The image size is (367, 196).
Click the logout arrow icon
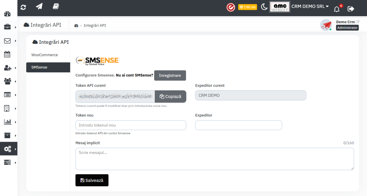tap(351, 9)
